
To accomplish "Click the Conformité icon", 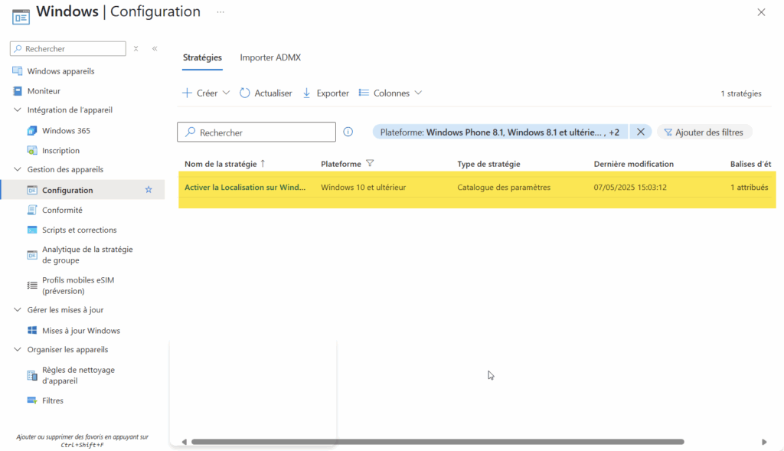I will [x=32, y=210].
